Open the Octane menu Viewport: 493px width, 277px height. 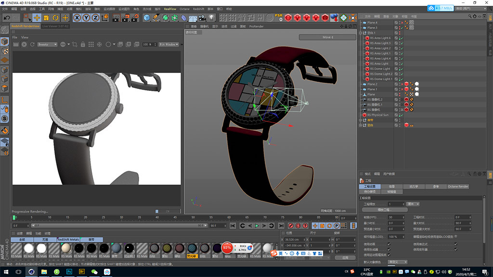click(184, 9)
